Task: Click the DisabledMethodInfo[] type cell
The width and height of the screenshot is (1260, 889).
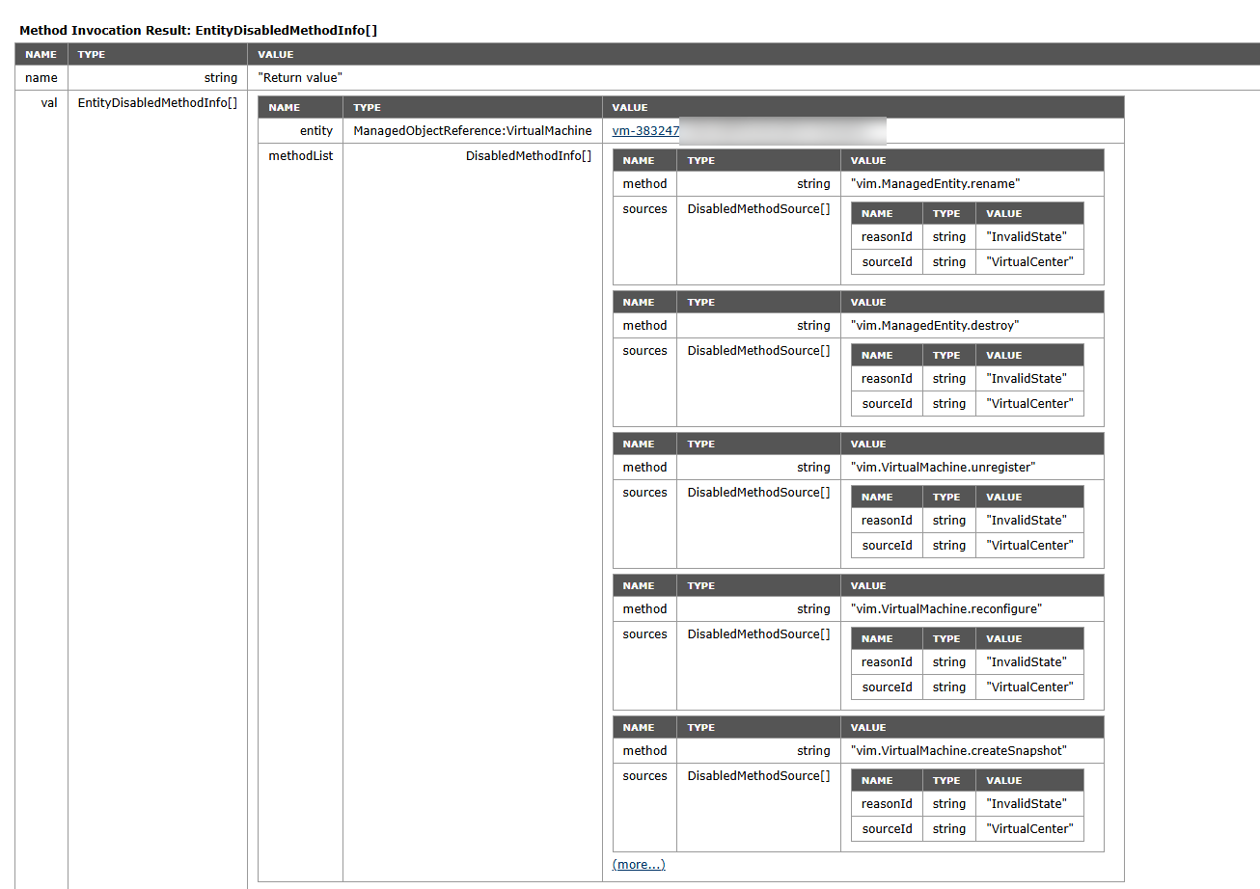Action: (529, 156)
